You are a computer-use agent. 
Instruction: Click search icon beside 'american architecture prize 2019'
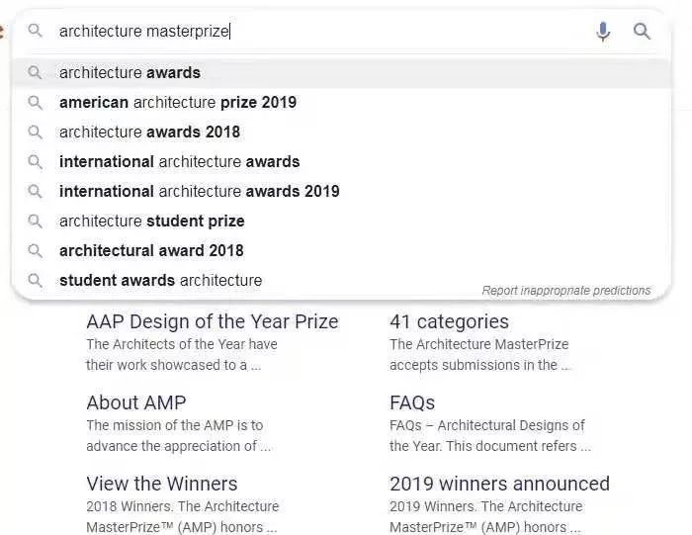[35, 103]
